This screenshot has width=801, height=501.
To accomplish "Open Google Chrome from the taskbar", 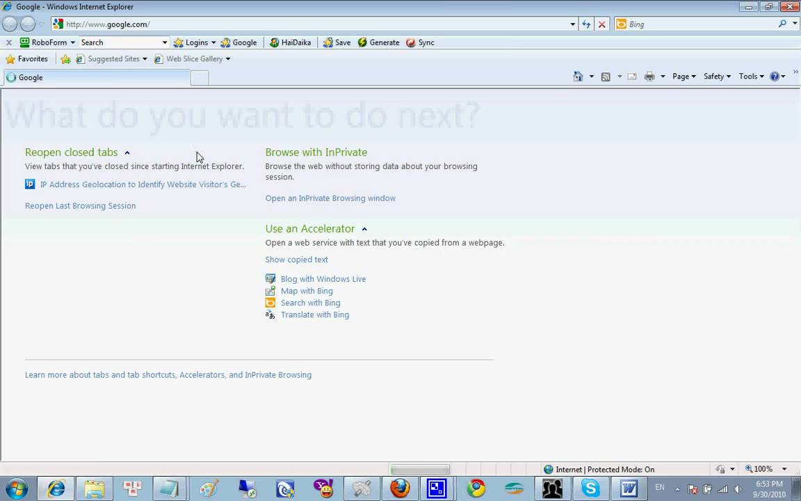I will [476, 488].
